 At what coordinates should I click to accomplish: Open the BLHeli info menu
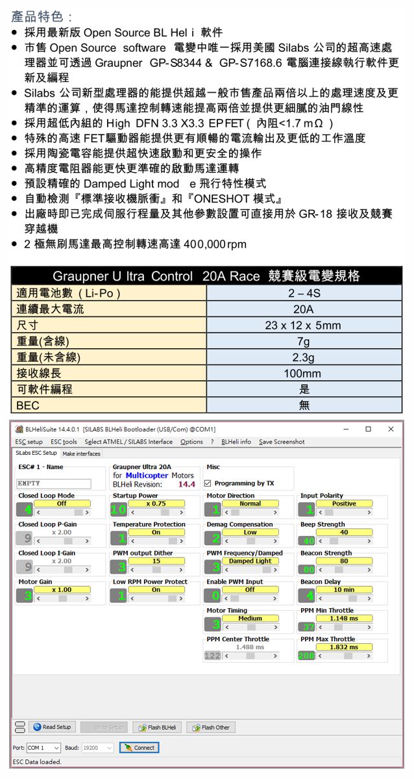point(236,442)
